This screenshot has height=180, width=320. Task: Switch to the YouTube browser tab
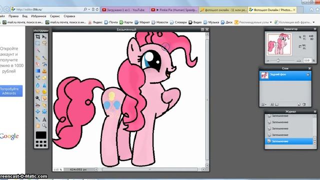125,10
